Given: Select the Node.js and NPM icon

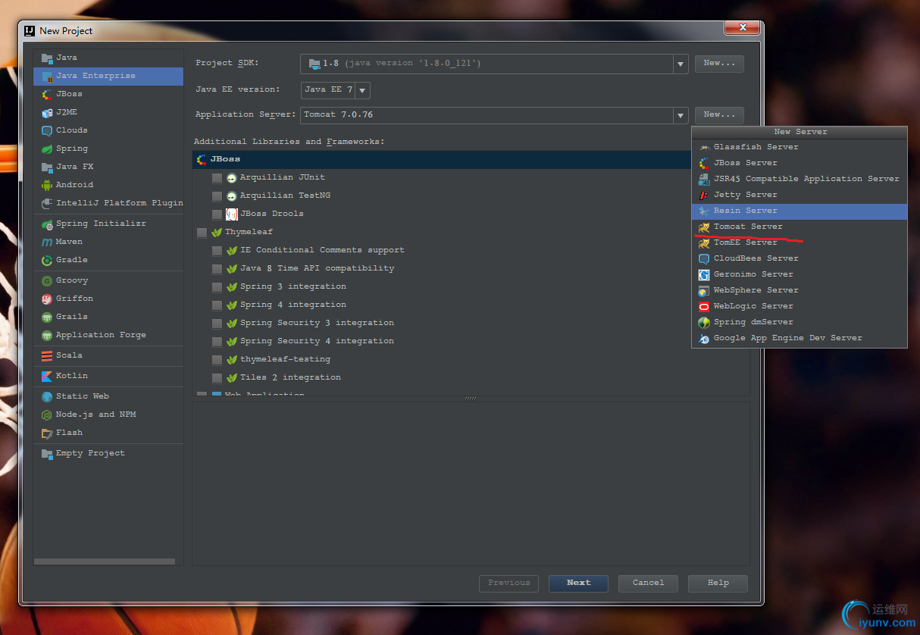Looking at the screenshot, I should 47,414.
